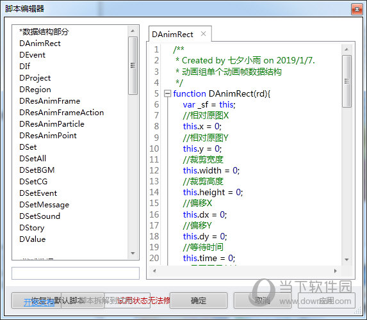
Task: Select DValue in the script list
Action: [x=33, y=239]
